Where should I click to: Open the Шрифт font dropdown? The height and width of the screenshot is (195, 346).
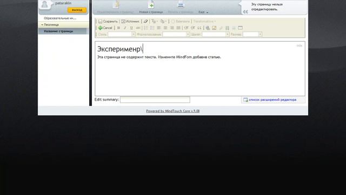click(216, 34)
